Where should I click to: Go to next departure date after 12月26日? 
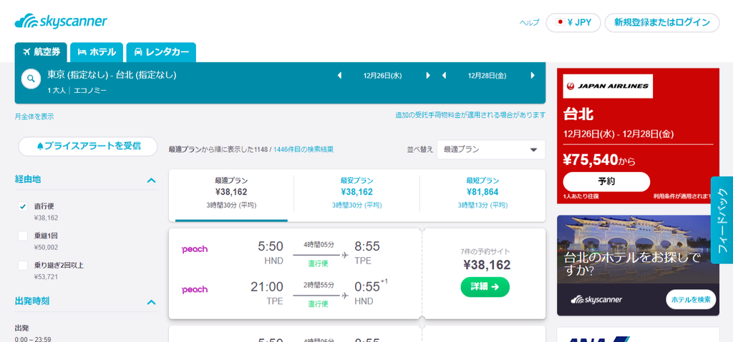(x=427, y=76)
